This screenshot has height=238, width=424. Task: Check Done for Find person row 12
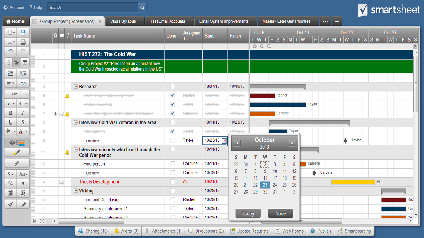[x=173, y=164]
